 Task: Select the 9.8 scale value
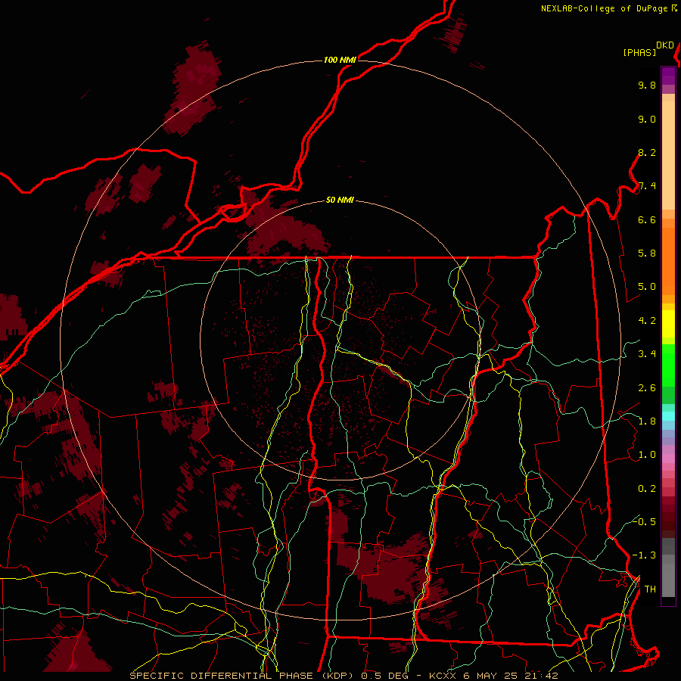[x=647, y=85]
